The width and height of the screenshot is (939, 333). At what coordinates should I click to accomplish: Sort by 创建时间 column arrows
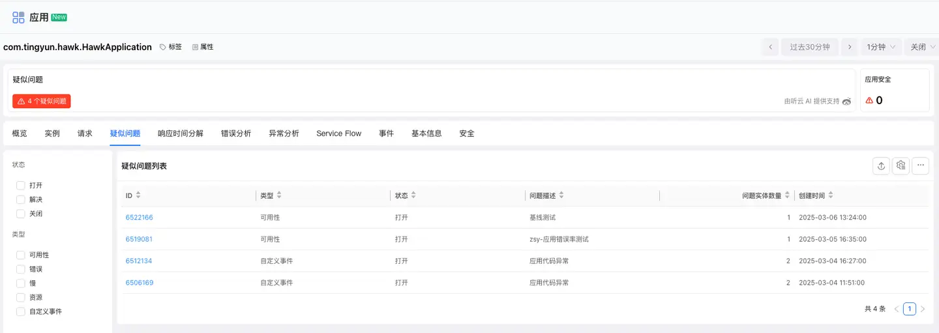tap(831, 195)
